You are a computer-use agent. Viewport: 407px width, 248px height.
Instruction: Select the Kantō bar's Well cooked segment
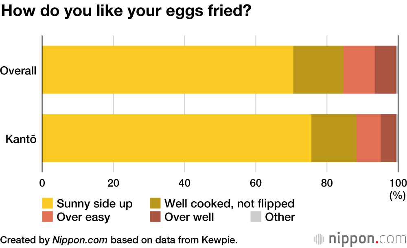(x=333, y=138)
